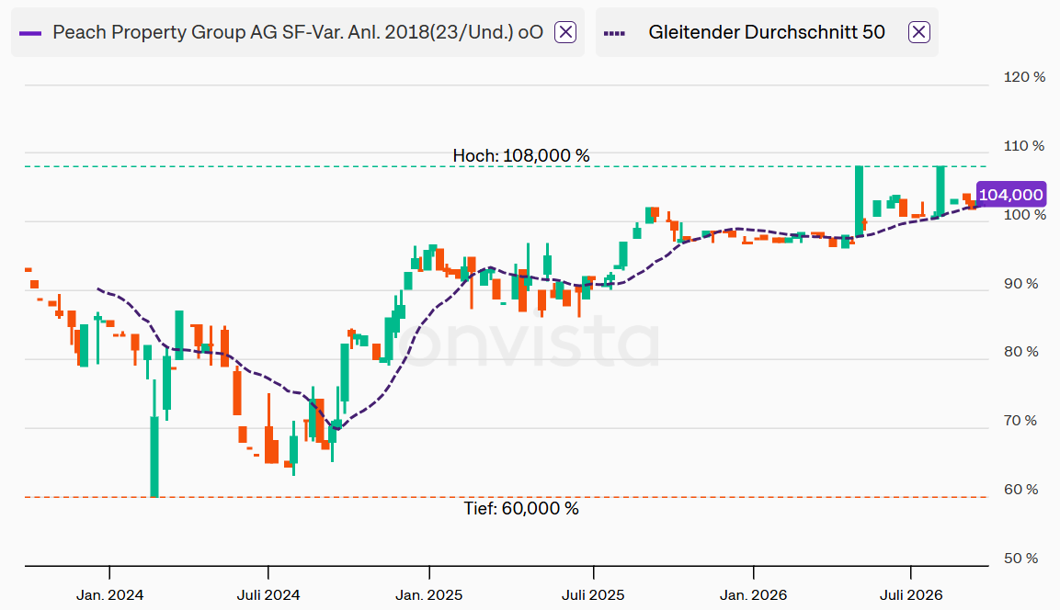Click the 120 % y-axis label

pyautogui.click(x=1024, y=77)
